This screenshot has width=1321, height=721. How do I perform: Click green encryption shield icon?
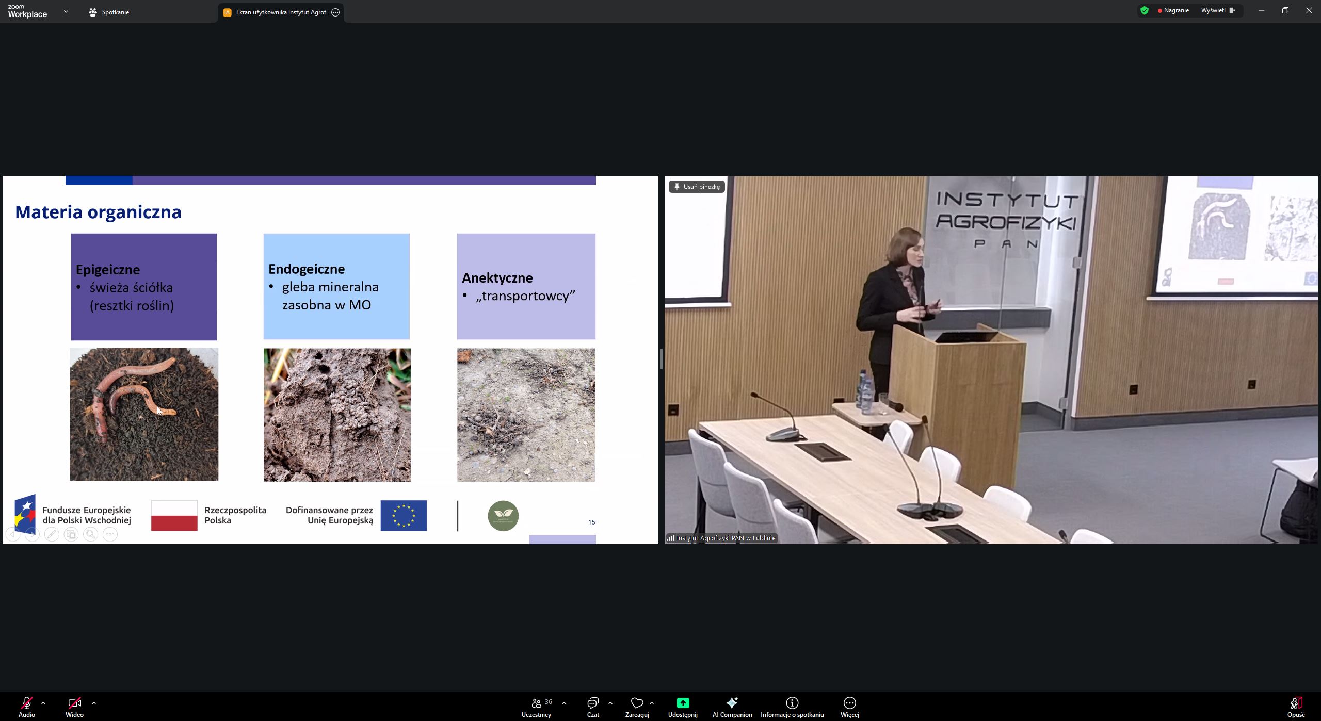coord(1145,10)
